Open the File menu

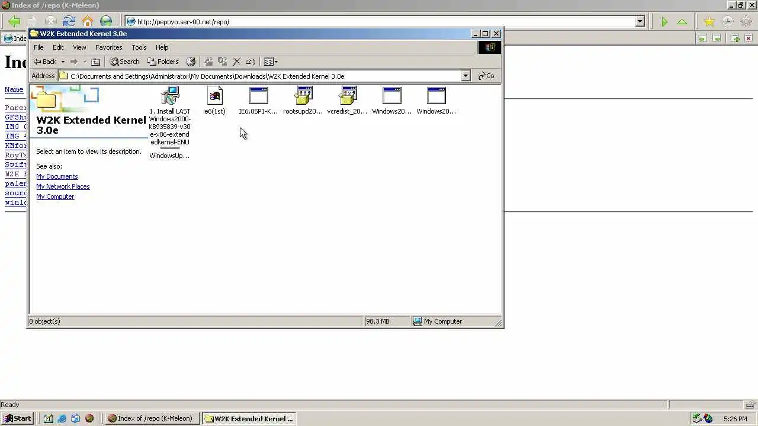(x=38, y=47)
